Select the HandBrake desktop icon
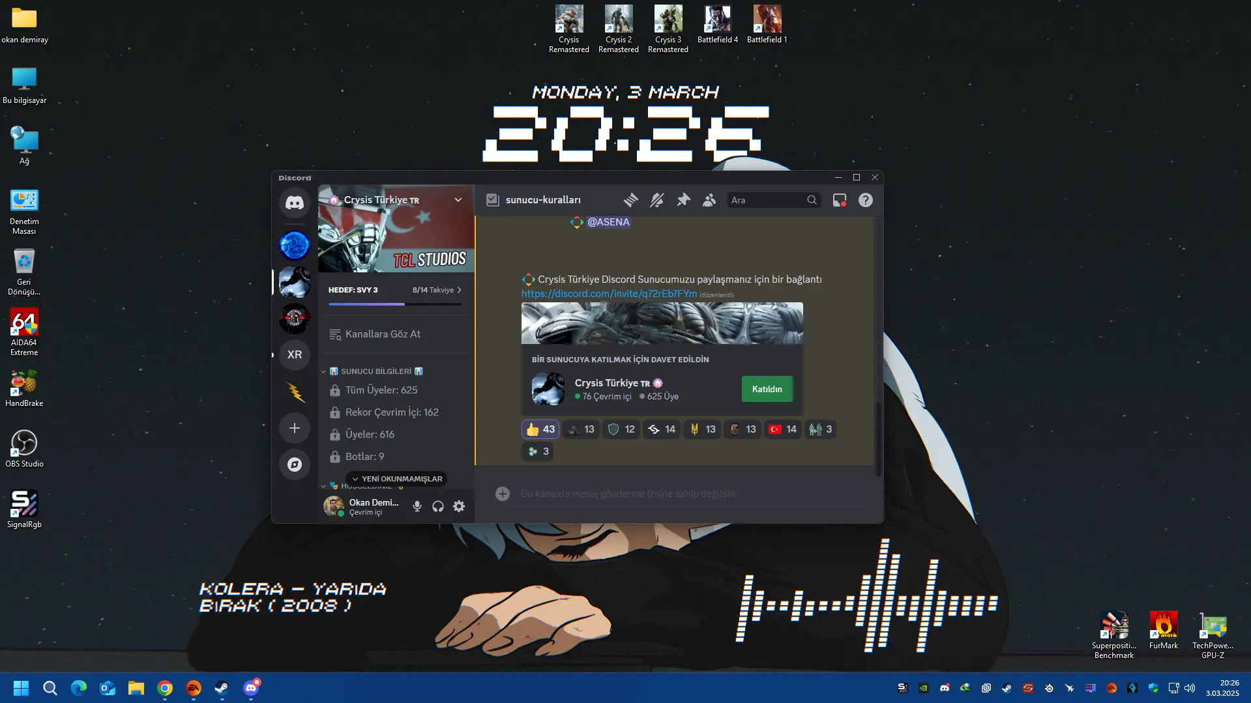 [24, 388]
